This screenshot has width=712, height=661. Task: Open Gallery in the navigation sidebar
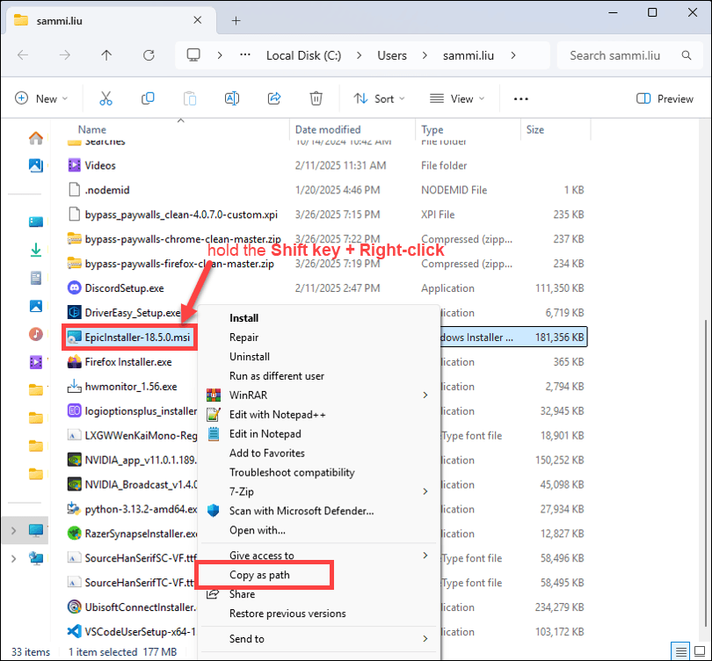[36, 165]
